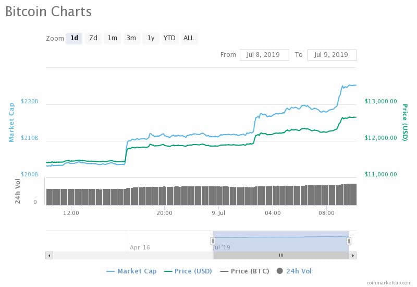Click the From date field
This screenshot has width=417, height=287.
[264, 55]
